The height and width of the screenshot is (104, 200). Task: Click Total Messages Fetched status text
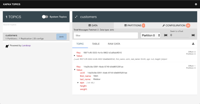pos(94,30)
